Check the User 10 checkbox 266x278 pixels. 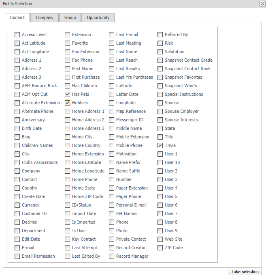pos(160,162)
